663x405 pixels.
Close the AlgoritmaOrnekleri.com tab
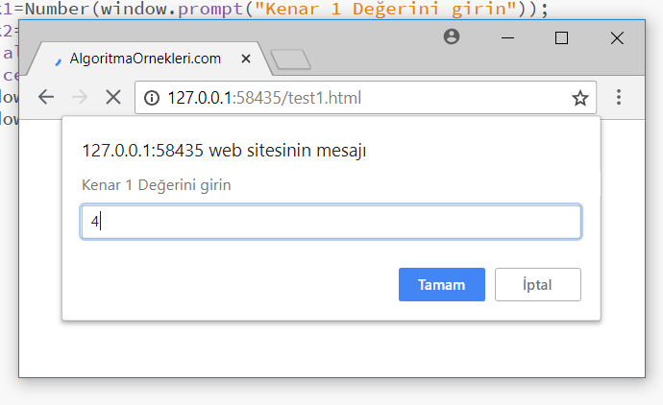click(x=246, y=59)
